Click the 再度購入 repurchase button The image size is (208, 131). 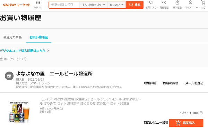click(x=186, y=123)
